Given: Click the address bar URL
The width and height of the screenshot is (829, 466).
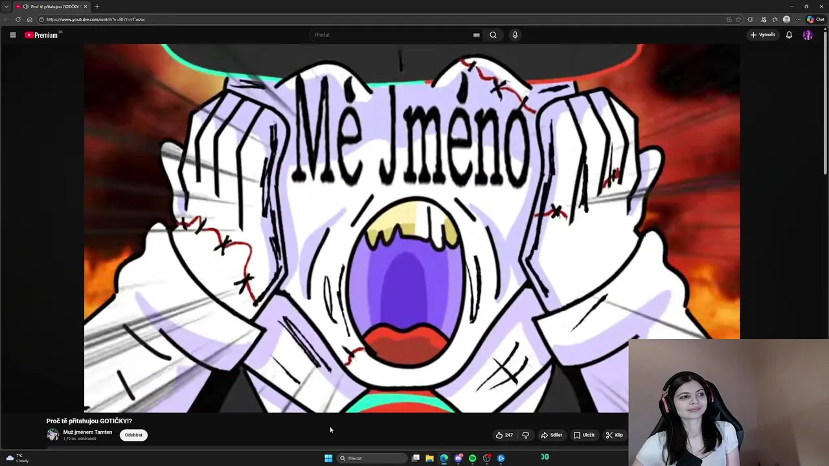Looking at the screenshot, I should pyautogui.click(x=96, y=19).
